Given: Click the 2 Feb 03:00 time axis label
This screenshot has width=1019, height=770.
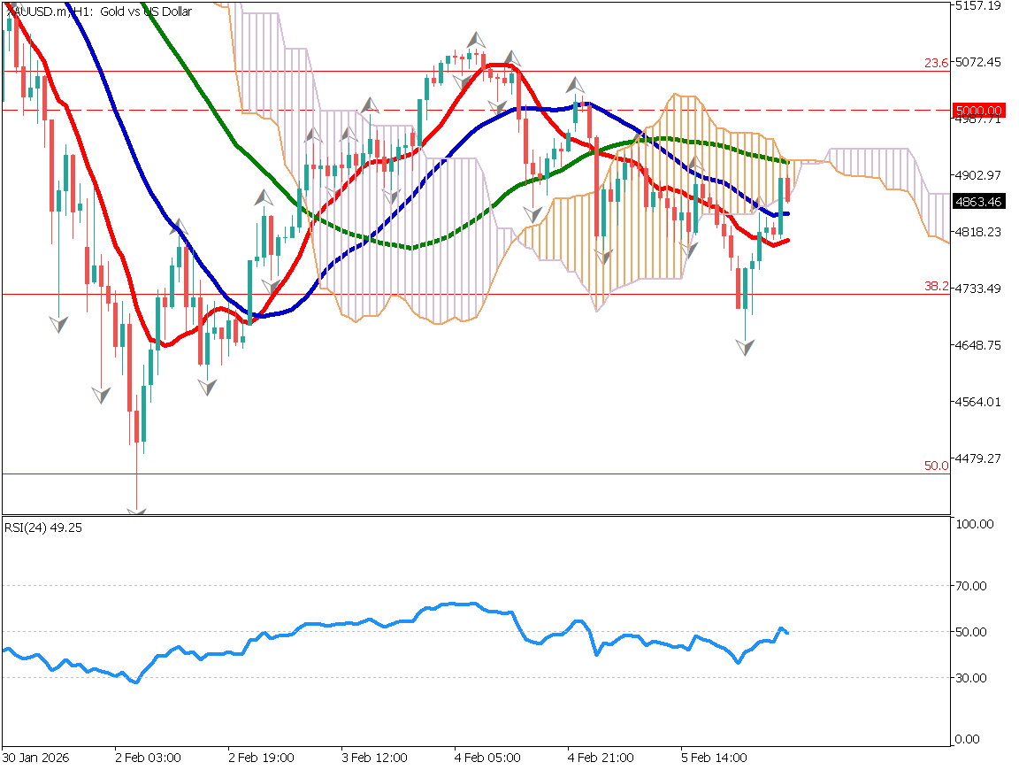Looking at the screenshot, I should [x=148, y=758].
